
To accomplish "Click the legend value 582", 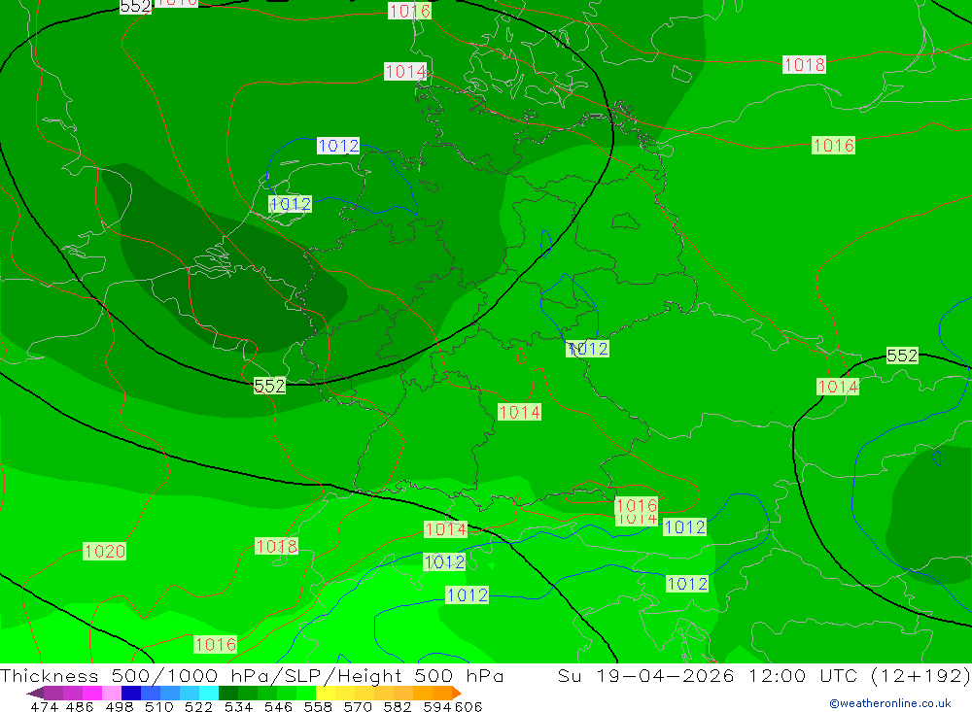I will tap(398, 706).
